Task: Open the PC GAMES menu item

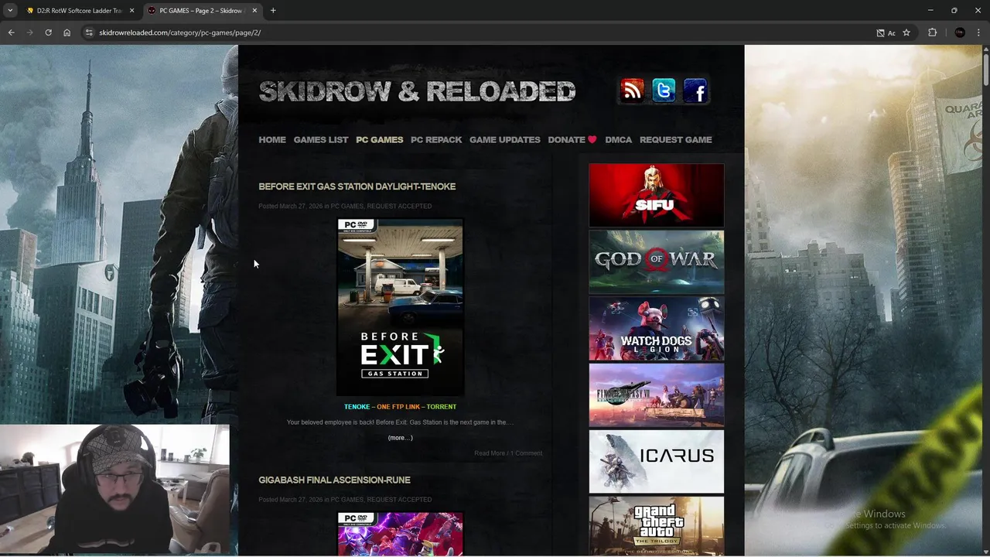Action: tap(380, 140)
